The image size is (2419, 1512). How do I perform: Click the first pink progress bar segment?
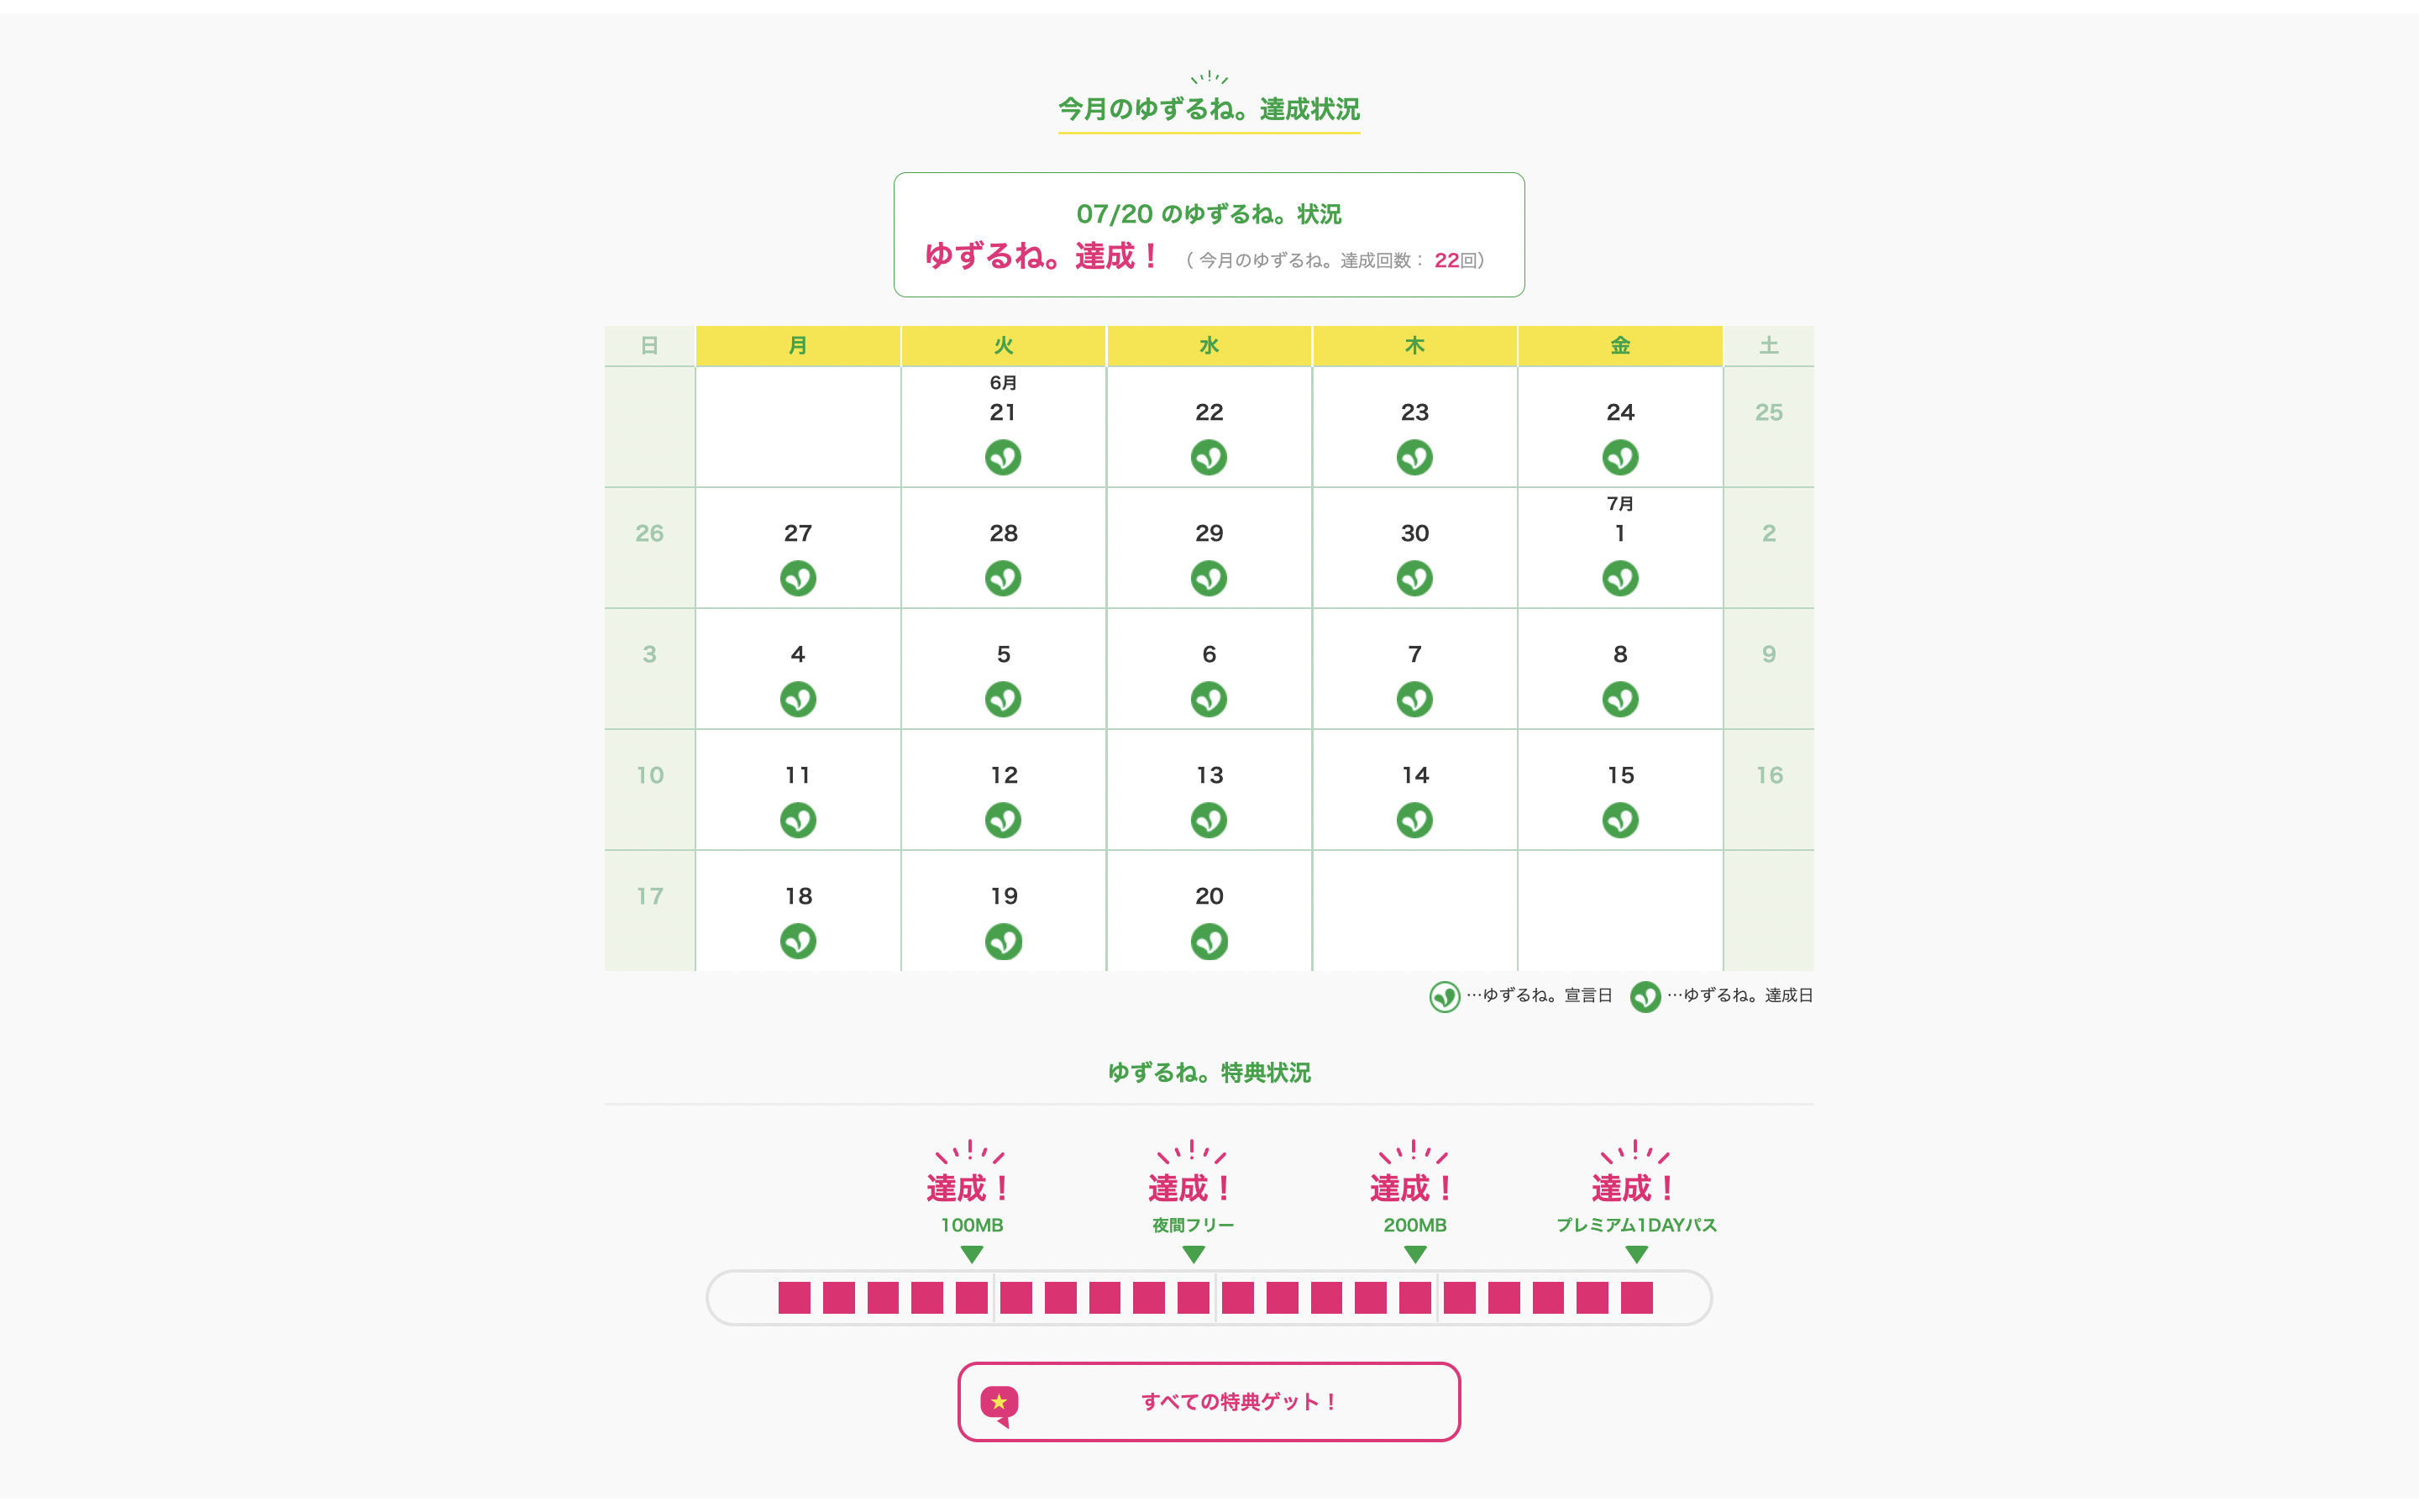pos(795,1298)
